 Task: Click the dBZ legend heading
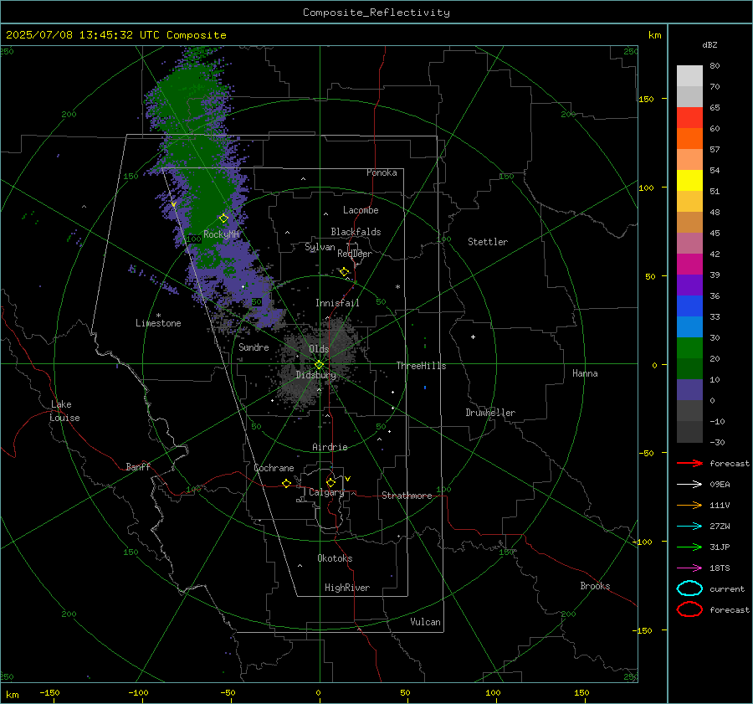709,44
